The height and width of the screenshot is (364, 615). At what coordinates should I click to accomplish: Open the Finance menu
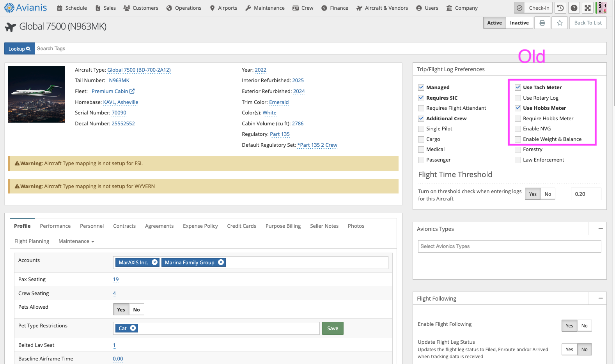(x=335, y=8)
